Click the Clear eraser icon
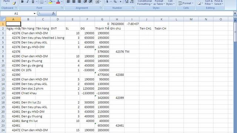Screen dimensions: 237x133 click(199, 3)
